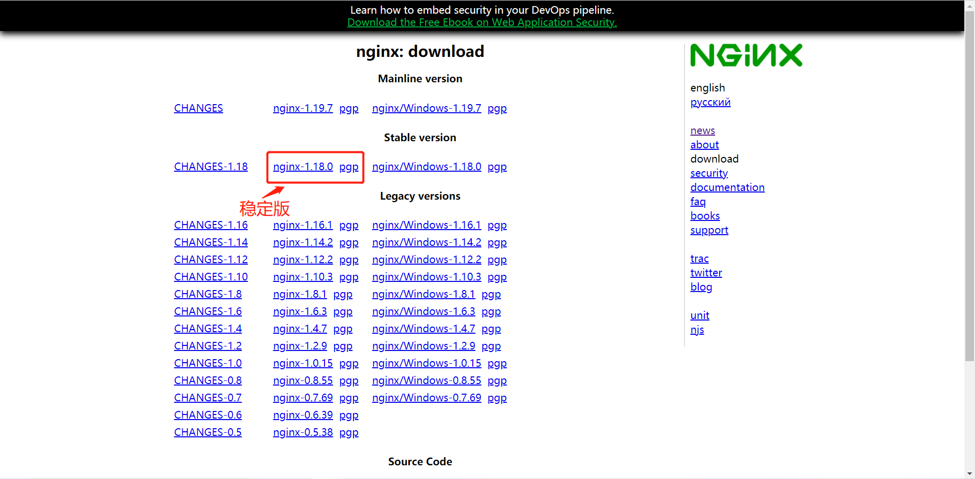
Task: Download nginx-0.5.38 source
Action: pos(303,432)
